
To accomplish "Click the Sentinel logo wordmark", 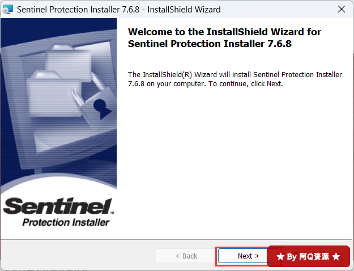I will point(58,205).
